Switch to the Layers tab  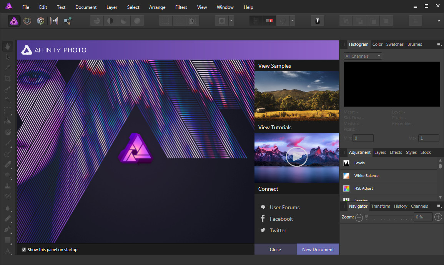[380, 152]
